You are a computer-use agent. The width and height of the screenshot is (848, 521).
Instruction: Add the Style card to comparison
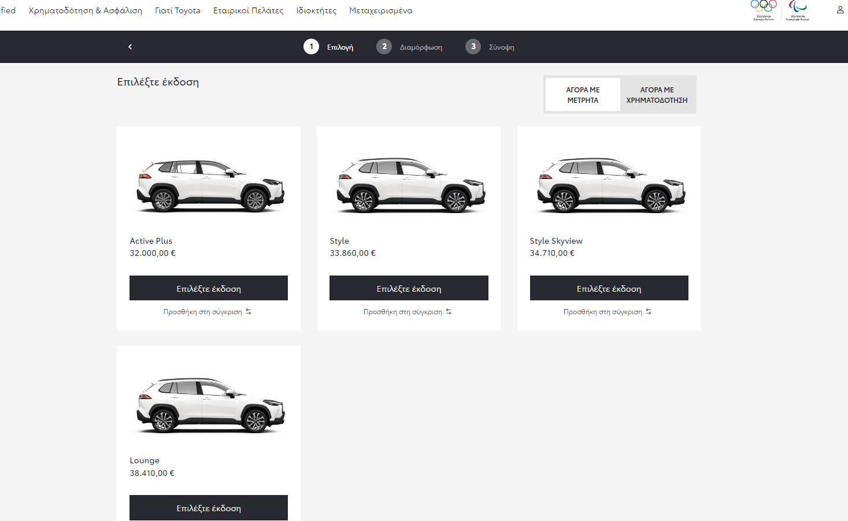click(407, 312)
